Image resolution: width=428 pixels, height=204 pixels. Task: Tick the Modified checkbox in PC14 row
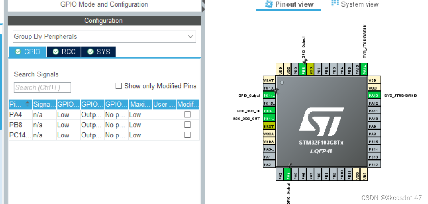[187, 135]
